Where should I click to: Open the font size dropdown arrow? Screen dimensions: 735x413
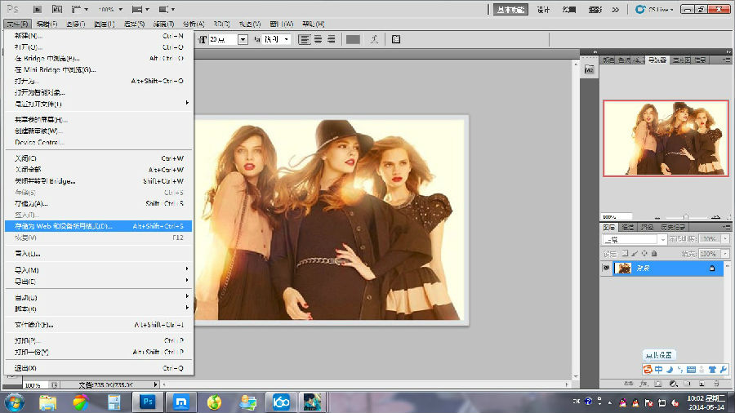pos(243,39)
